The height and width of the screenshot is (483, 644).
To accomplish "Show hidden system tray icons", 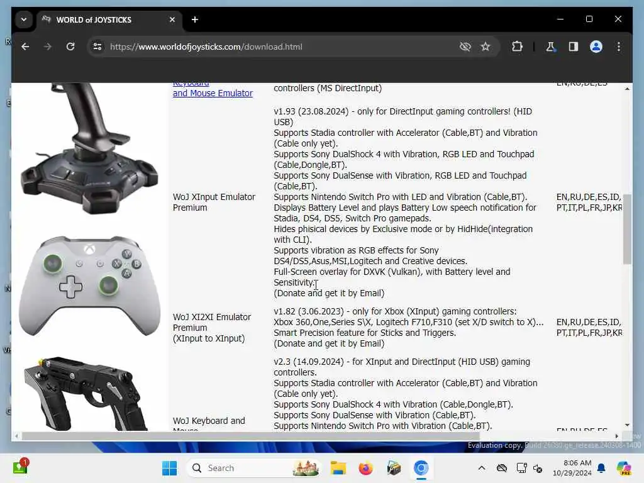I will coord(482,468).
